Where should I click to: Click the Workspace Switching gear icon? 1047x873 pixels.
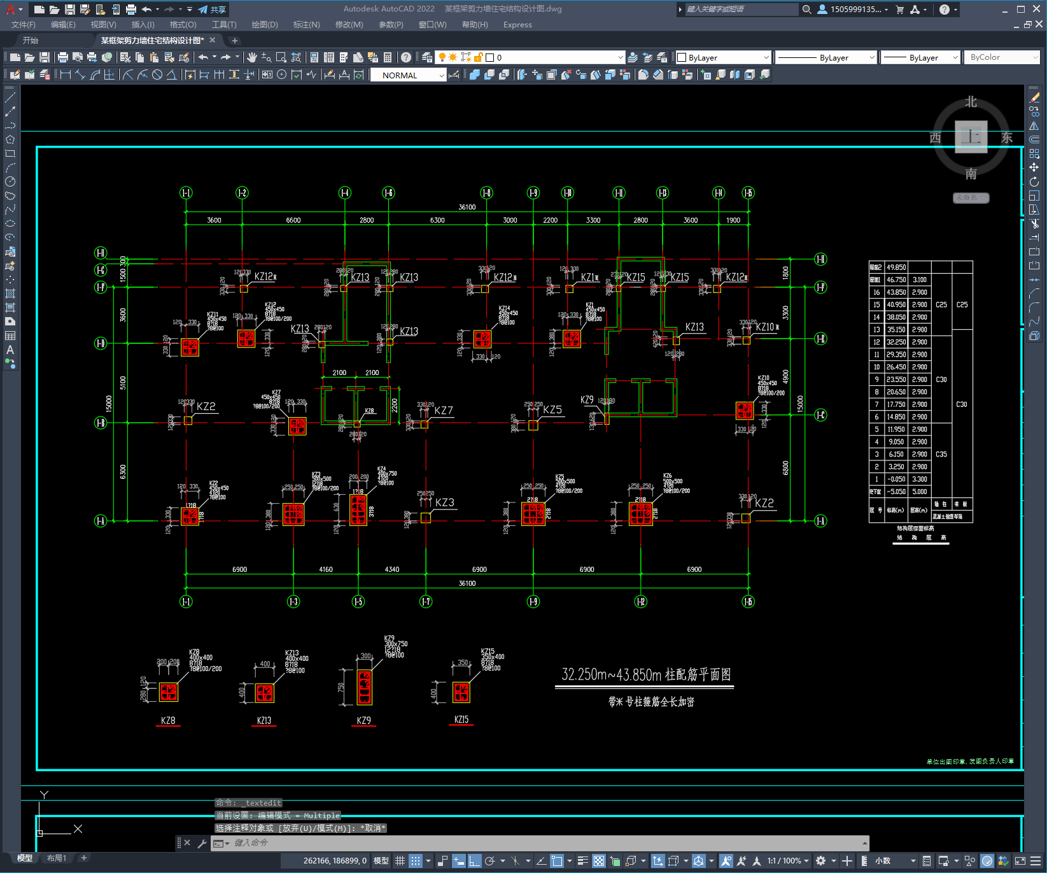(821, 861)
